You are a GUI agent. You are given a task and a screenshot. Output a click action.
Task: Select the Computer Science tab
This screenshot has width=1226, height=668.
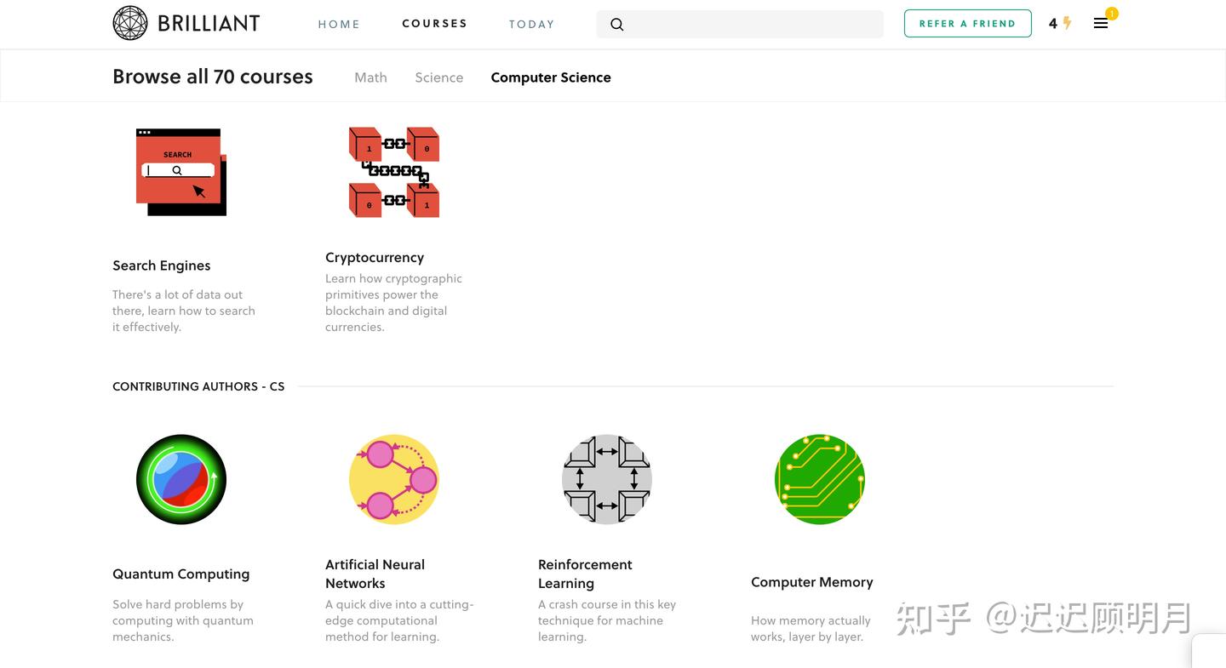[x=551, y=77]
